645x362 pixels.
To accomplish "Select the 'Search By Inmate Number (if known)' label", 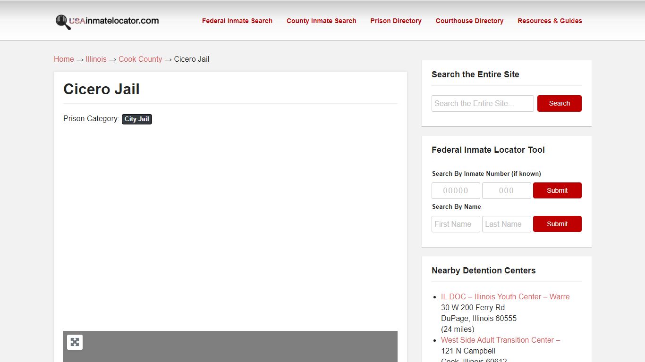I will click(486, 173).
